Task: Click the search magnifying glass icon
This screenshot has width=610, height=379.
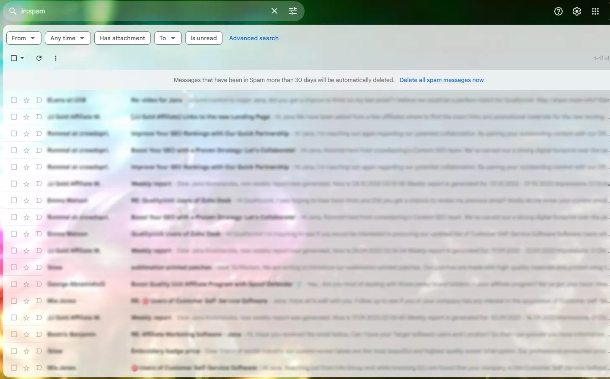Action: pyautogui.click(x=12, y=11)
